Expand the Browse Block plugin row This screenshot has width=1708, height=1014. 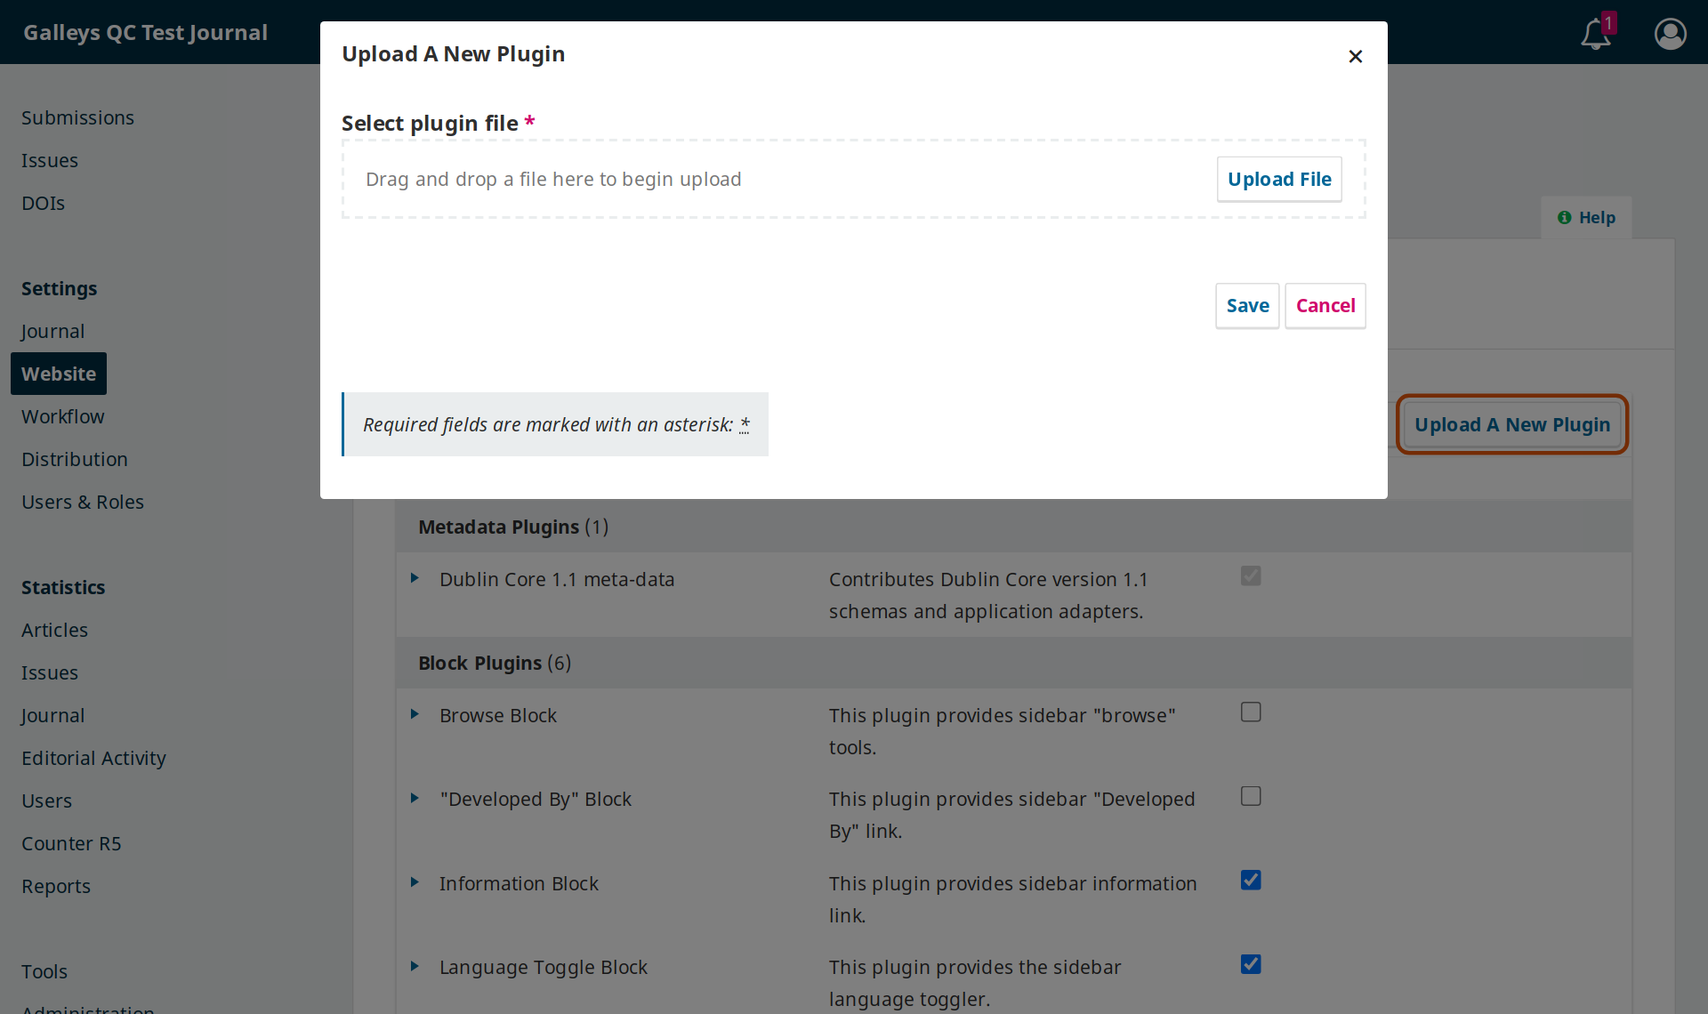coord(415,714)
